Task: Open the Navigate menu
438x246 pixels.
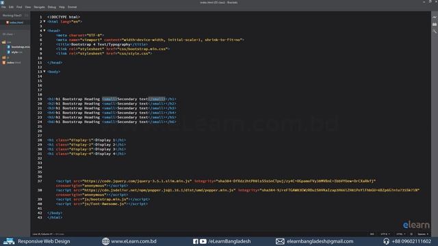Action: 40,7
